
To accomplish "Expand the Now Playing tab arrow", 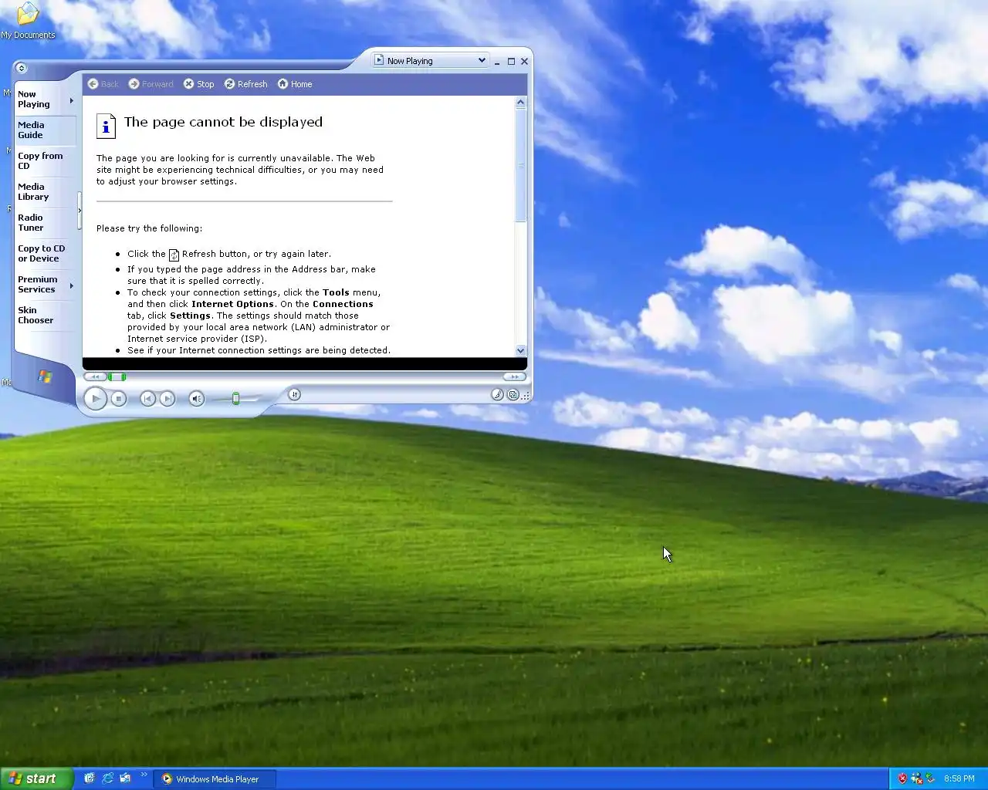I will click(x=72, y=100).
